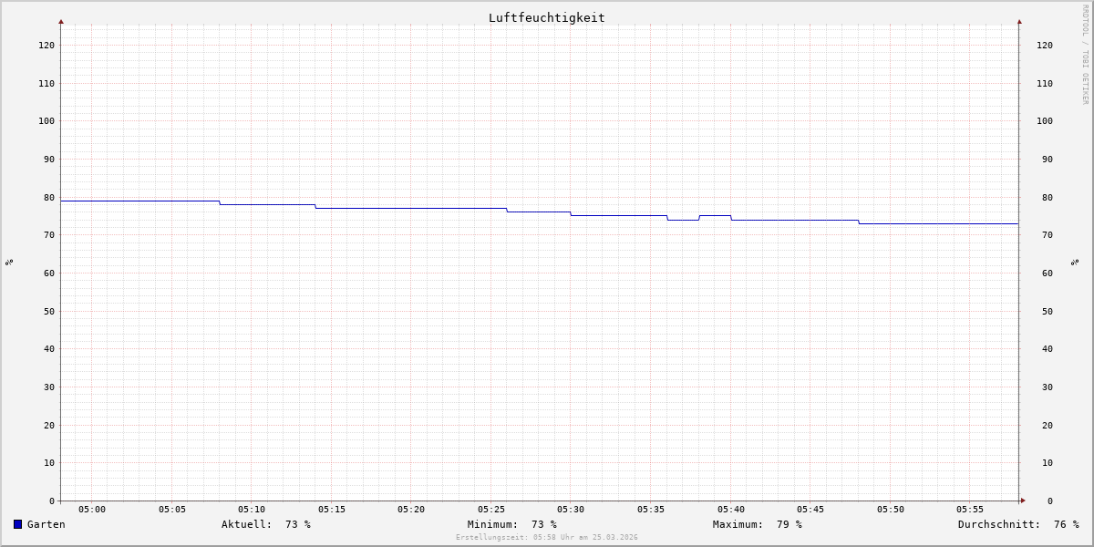Image resolution: width=1094 pixels, height=547 pixels.
Task: Click the blue line where humidity bumps at 05:39
Action: coord(715,215)
